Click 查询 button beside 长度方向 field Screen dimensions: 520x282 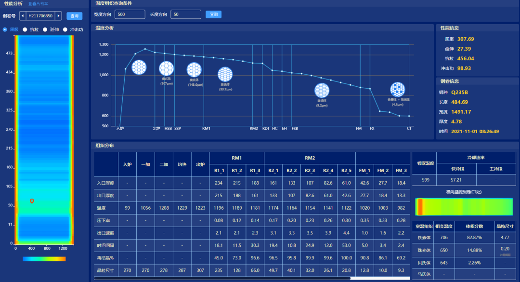point(213,14)
